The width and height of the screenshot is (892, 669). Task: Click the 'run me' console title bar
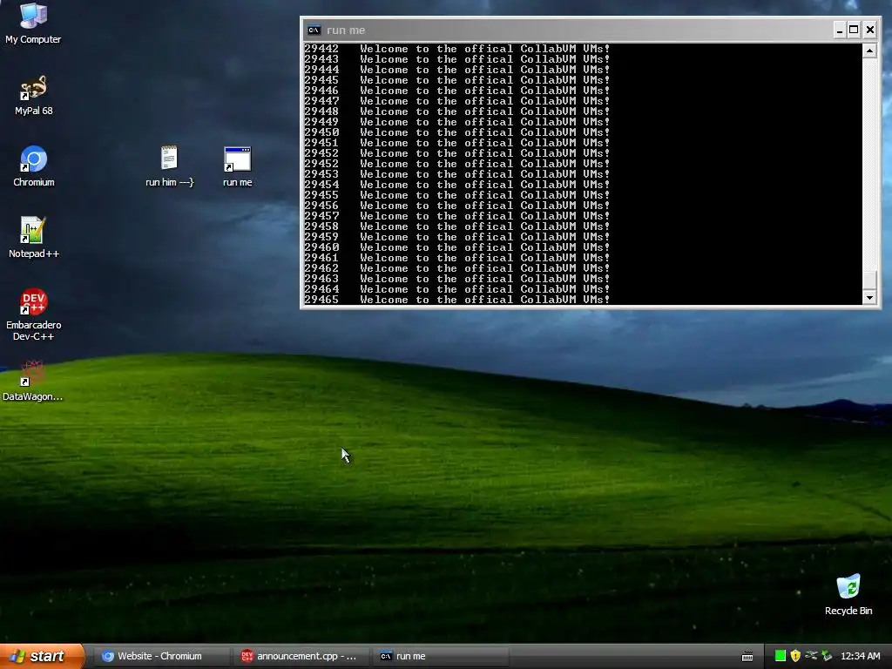pyautogui.click(x=569, y=30)
